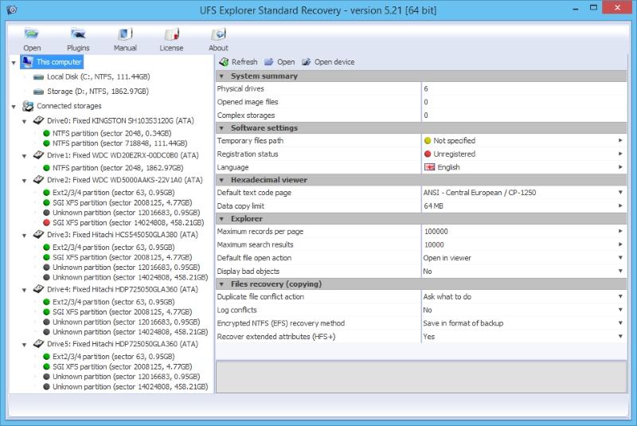
Task: Select the This computer icon
Action: tap(28, 62)
